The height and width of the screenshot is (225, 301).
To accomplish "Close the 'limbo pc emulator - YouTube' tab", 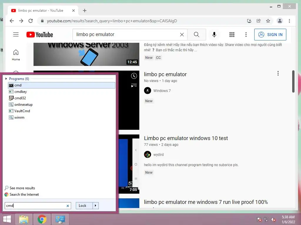I will pos(73,11).
